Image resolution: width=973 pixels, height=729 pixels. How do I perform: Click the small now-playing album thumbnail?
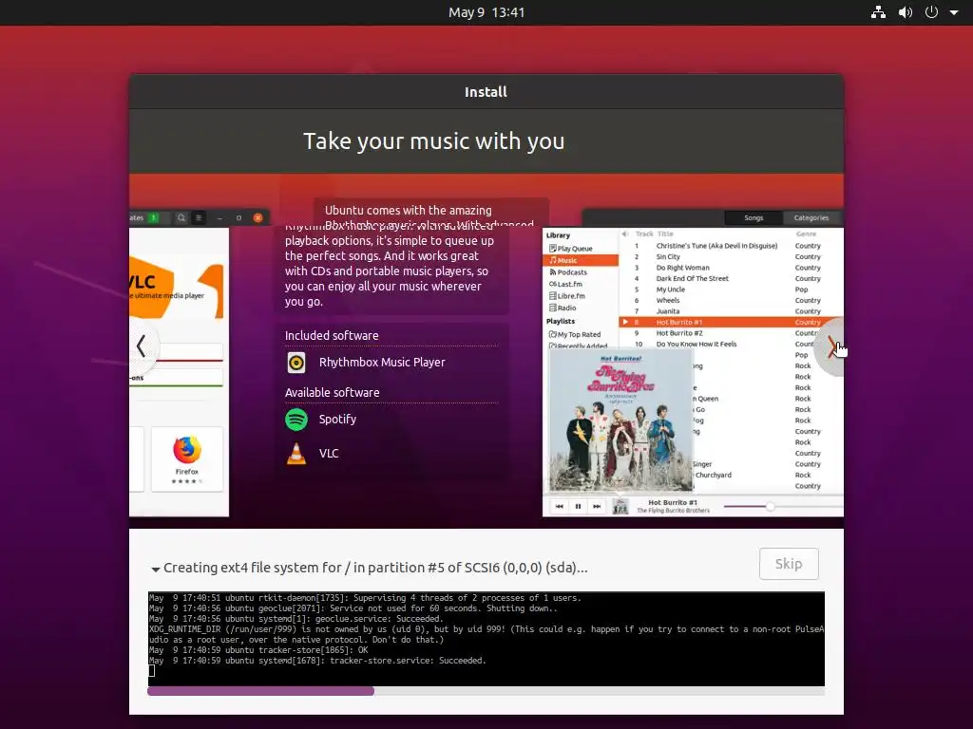620,507
